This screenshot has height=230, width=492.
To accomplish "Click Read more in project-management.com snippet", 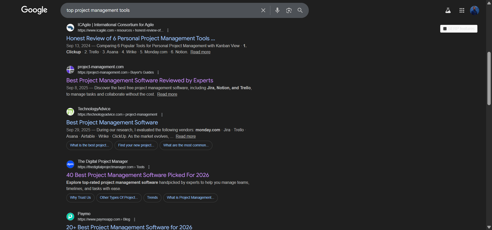I will 167,94.
